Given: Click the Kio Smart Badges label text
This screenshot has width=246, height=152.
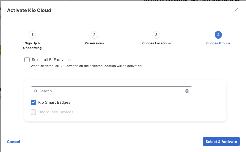Looking at the screenshot, I should click(54, 102).
